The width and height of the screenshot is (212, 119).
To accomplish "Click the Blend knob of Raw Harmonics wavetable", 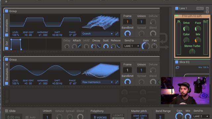I will pyautogui.click(x=153, y=82).
